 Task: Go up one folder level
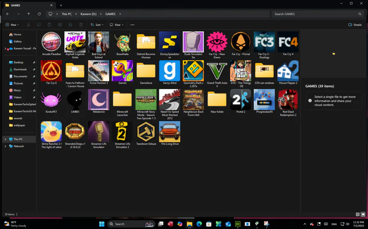28,14
